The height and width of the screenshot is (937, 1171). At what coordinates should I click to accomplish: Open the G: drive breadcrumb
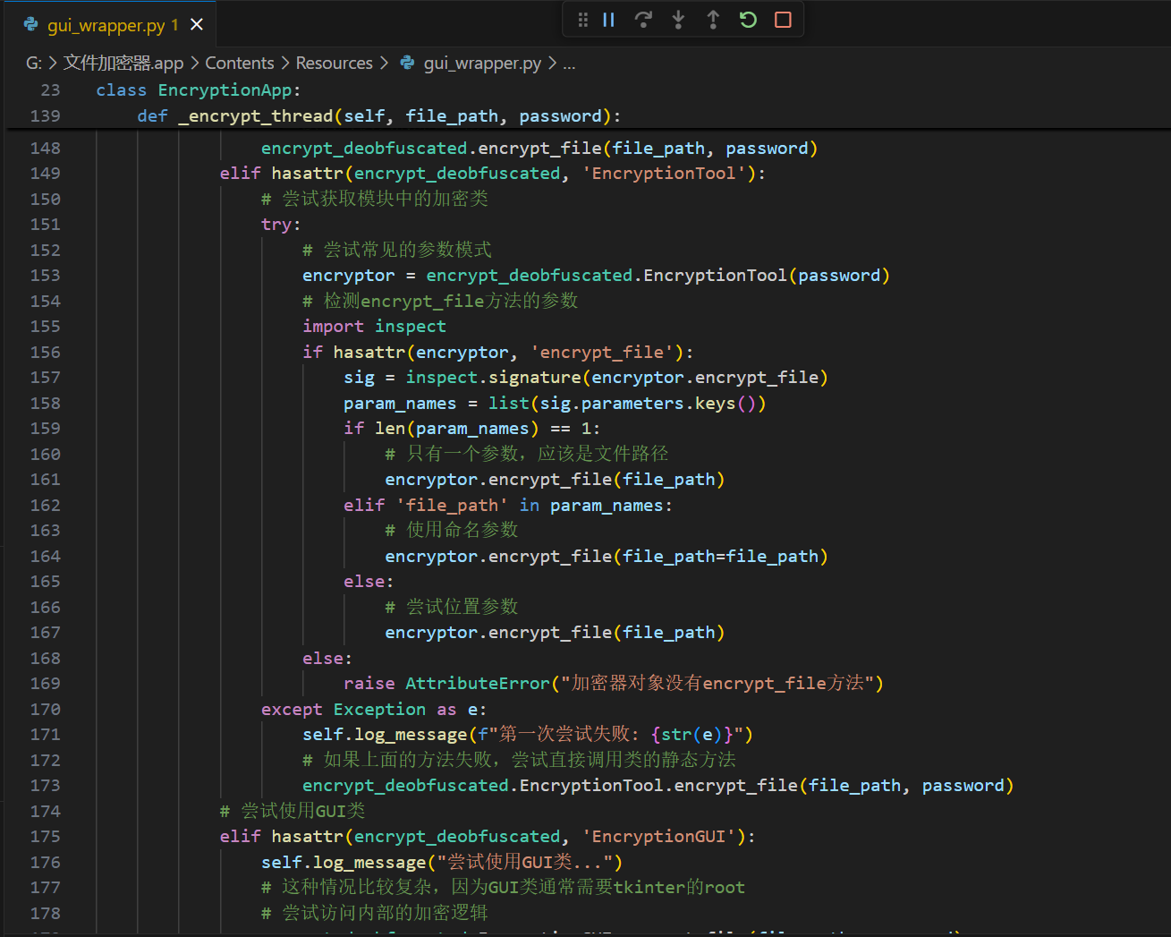tap(33, 63)
